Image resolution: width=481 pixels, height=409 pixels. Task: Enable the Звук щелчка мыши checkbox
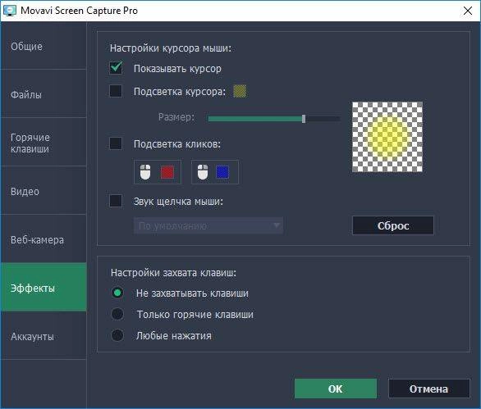(116, 201)
